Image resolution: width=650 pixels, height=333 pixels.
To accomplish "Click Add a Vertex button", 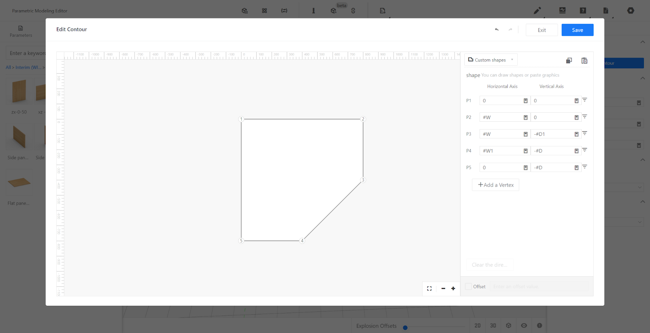I will click(495, 185).
